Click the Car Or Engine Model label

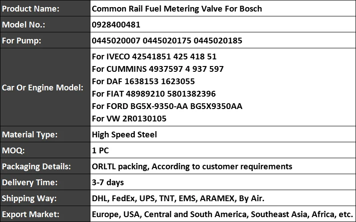click(x=43, y=87)
